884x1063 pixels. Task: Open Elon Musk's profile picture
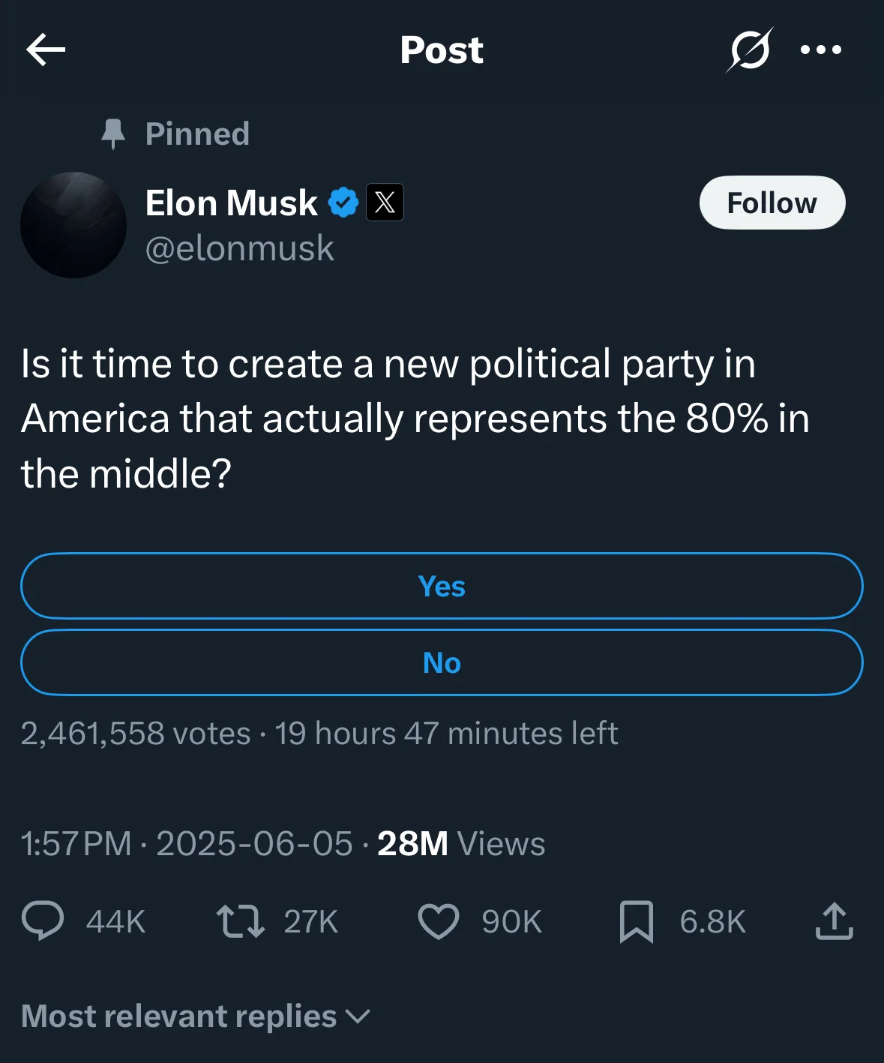[x=73, y=225]
